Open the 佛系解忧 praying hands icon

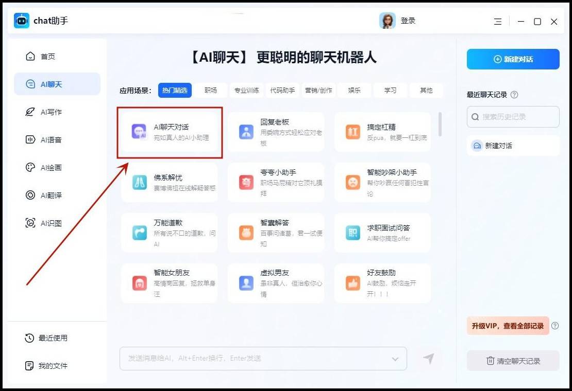pyautogui.click(x=139, y=182)
